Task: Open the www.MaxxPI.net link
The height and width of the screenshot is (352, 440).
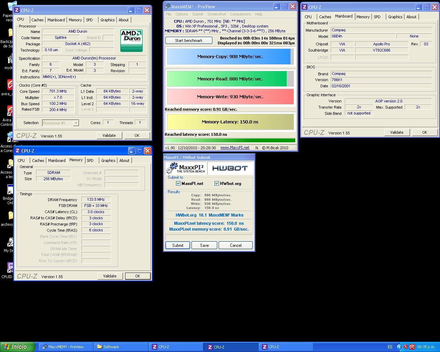Action: (x=235, y=148)
